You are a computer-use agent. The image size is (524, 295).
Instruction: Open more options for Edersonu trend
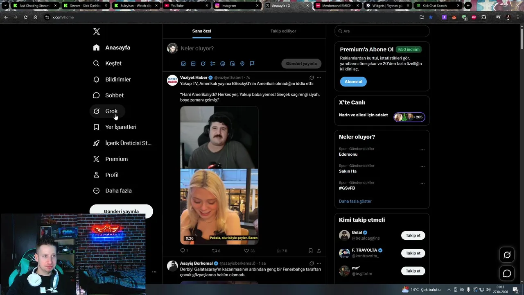click(422, 150)
